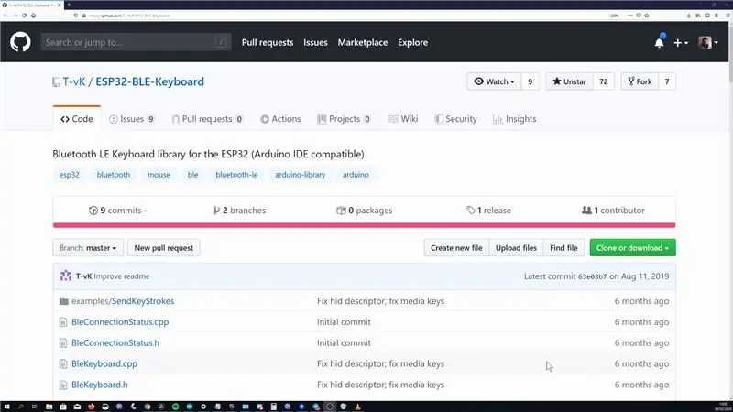Switch to the repository Issues tab
The image size is (733, 412).
(x=131, y=119)
